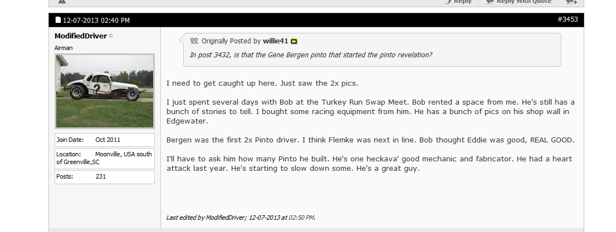The image size is (616, 232).
Task: Click the Location Moonville field
Action: [105, 158]
